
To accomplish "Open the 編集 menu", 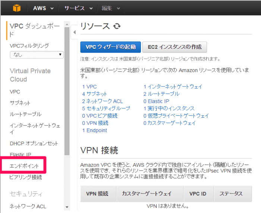I will click(x=111, y=8).
